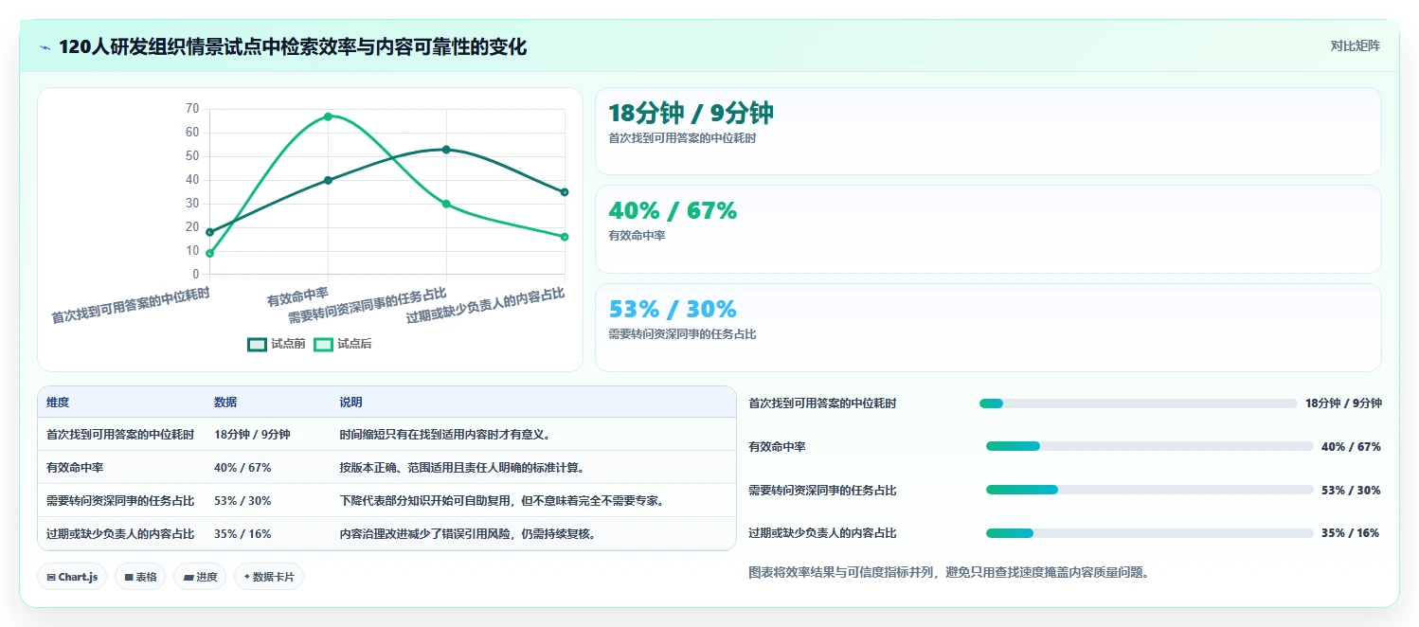Click the description 时间缩短只有在找到适用内容时才有意义。

[x=445, y=435]
